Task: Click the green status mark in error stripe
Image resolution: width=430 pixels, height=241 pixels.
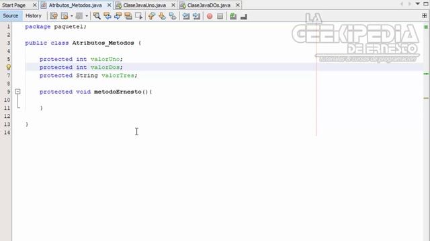Action: (426, 27)
